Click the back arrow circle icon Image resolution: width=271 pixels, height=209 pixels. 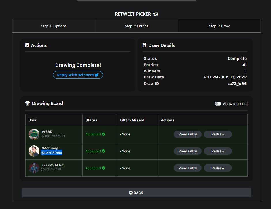click(x=131, y=193)
